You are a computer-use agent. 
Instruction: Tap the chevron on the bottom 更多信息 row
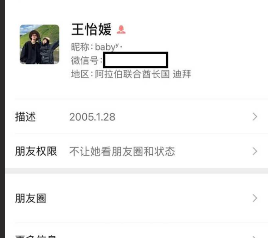coord(255,237)
